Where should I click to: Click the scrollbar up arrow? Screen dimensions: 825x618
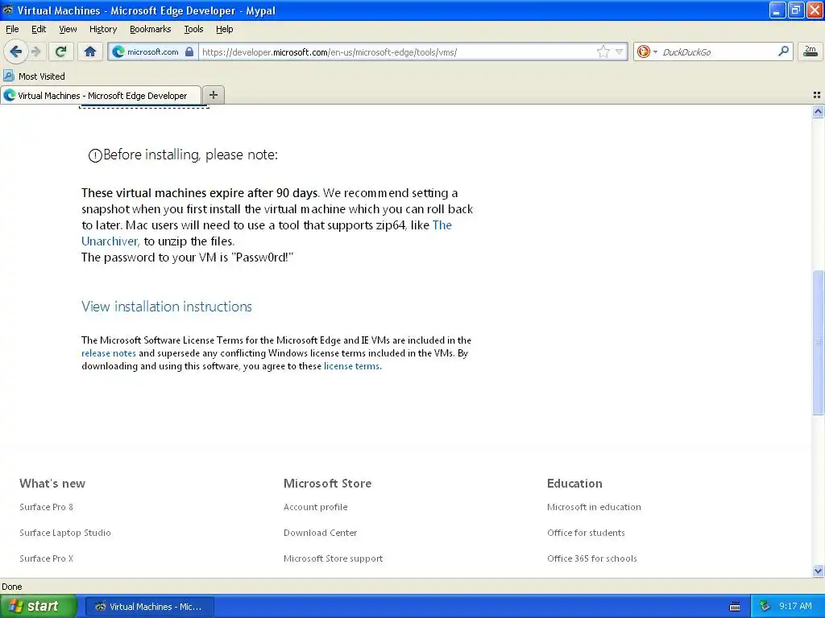(x=818, y=111)
